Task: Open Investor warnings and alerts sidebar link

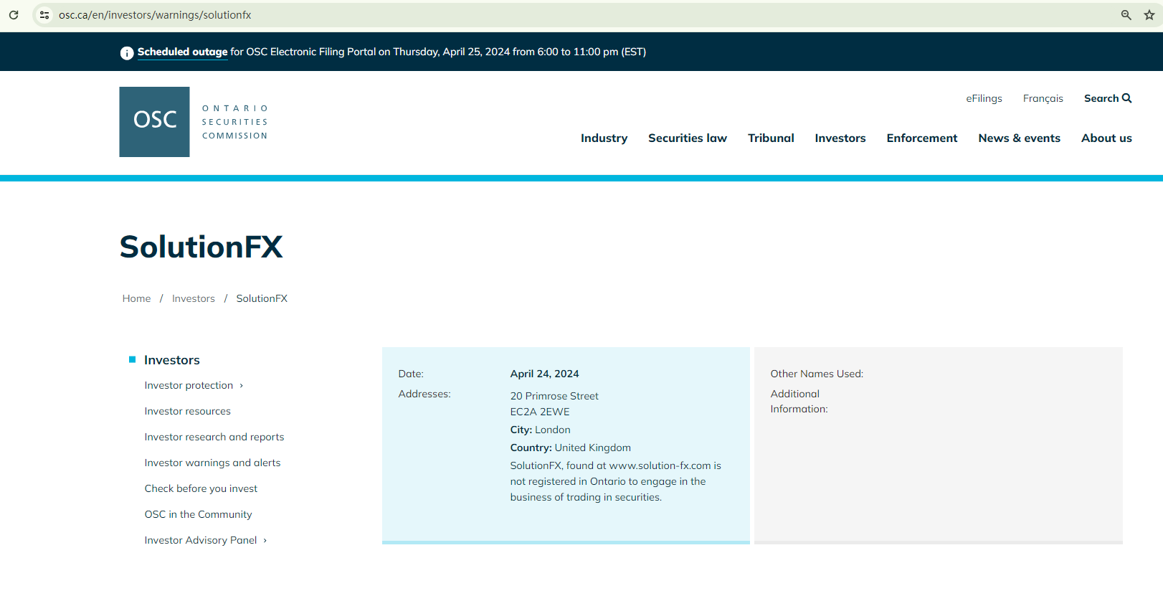Action: point(212,463)
